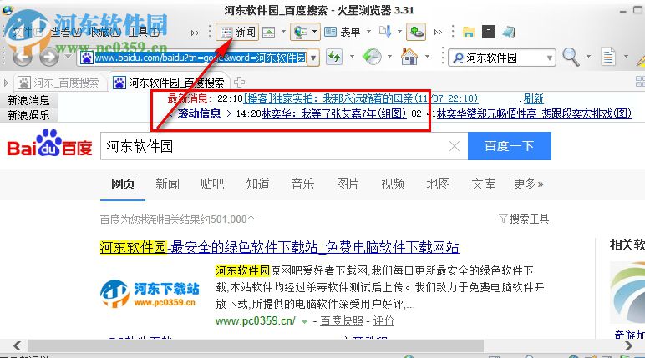Screen dimensions: 645x358
Task: Click the horizontal scrollbar right arrow
Action: [x=628, y=346]
